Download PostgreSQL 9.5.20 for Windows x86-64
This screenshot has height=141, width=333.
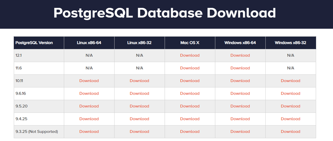click(240, 106)
